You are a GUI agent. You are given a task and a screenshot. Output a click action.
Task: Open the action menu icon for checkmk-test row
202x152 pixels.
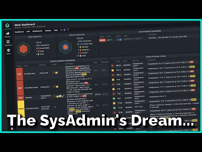(x=53, y=73)
